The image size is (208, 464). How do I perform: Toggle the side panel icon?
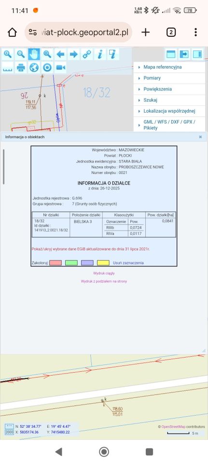[x=197, y=54]
